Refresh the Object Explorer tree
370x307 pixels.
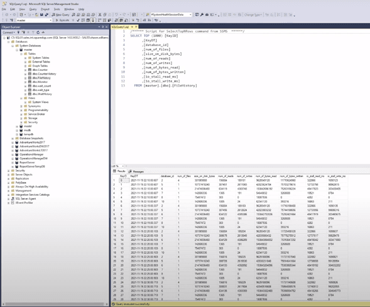click(38, 32)
